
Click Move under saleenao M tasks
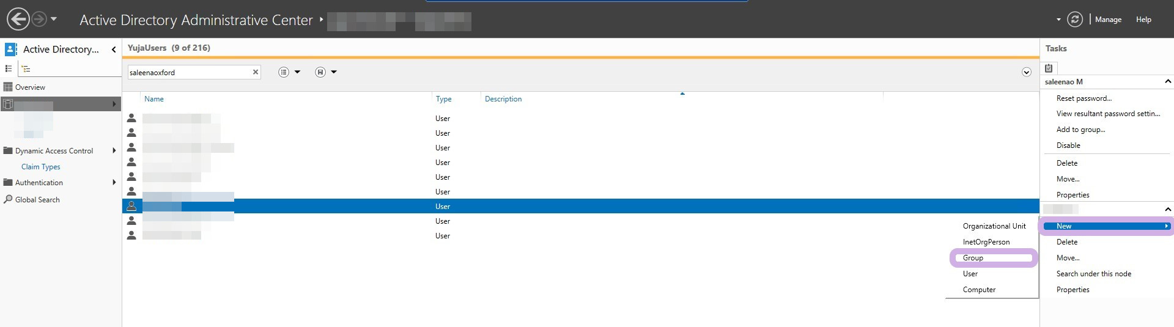coord(1068,179)
